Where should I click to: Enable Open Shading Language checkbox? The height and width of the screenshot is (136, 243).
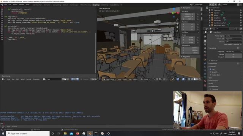(x=241, y=45)
